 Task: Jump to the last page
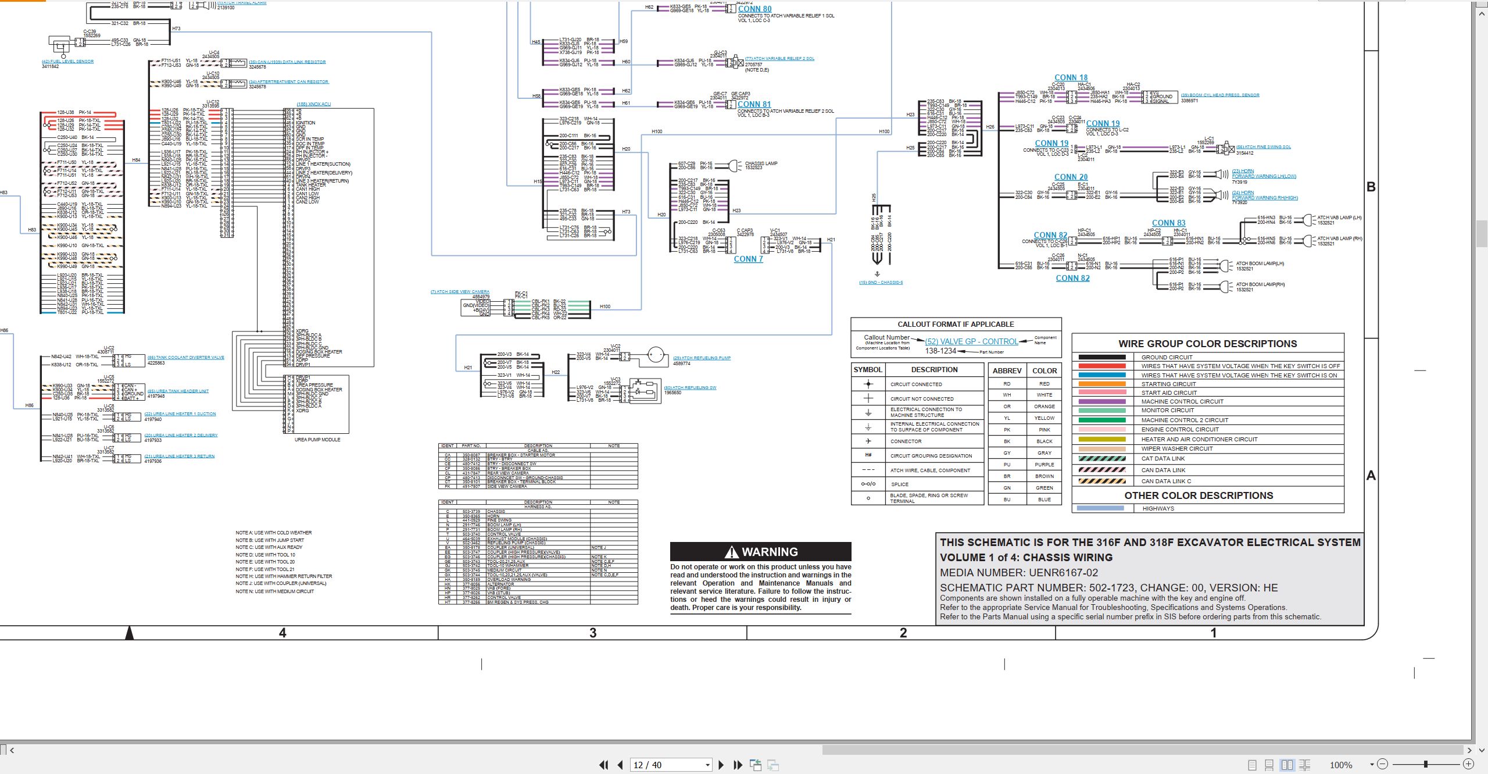click(x=738, y=765)
